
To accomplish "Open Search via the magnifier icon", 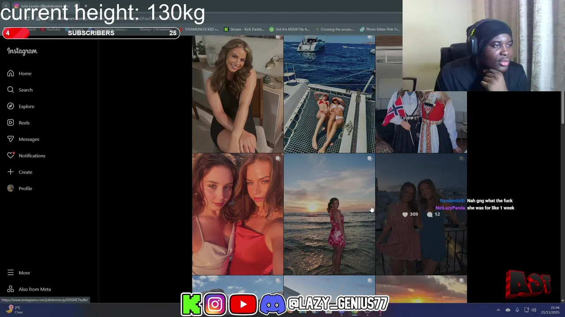I will click(x=11, y=90).
